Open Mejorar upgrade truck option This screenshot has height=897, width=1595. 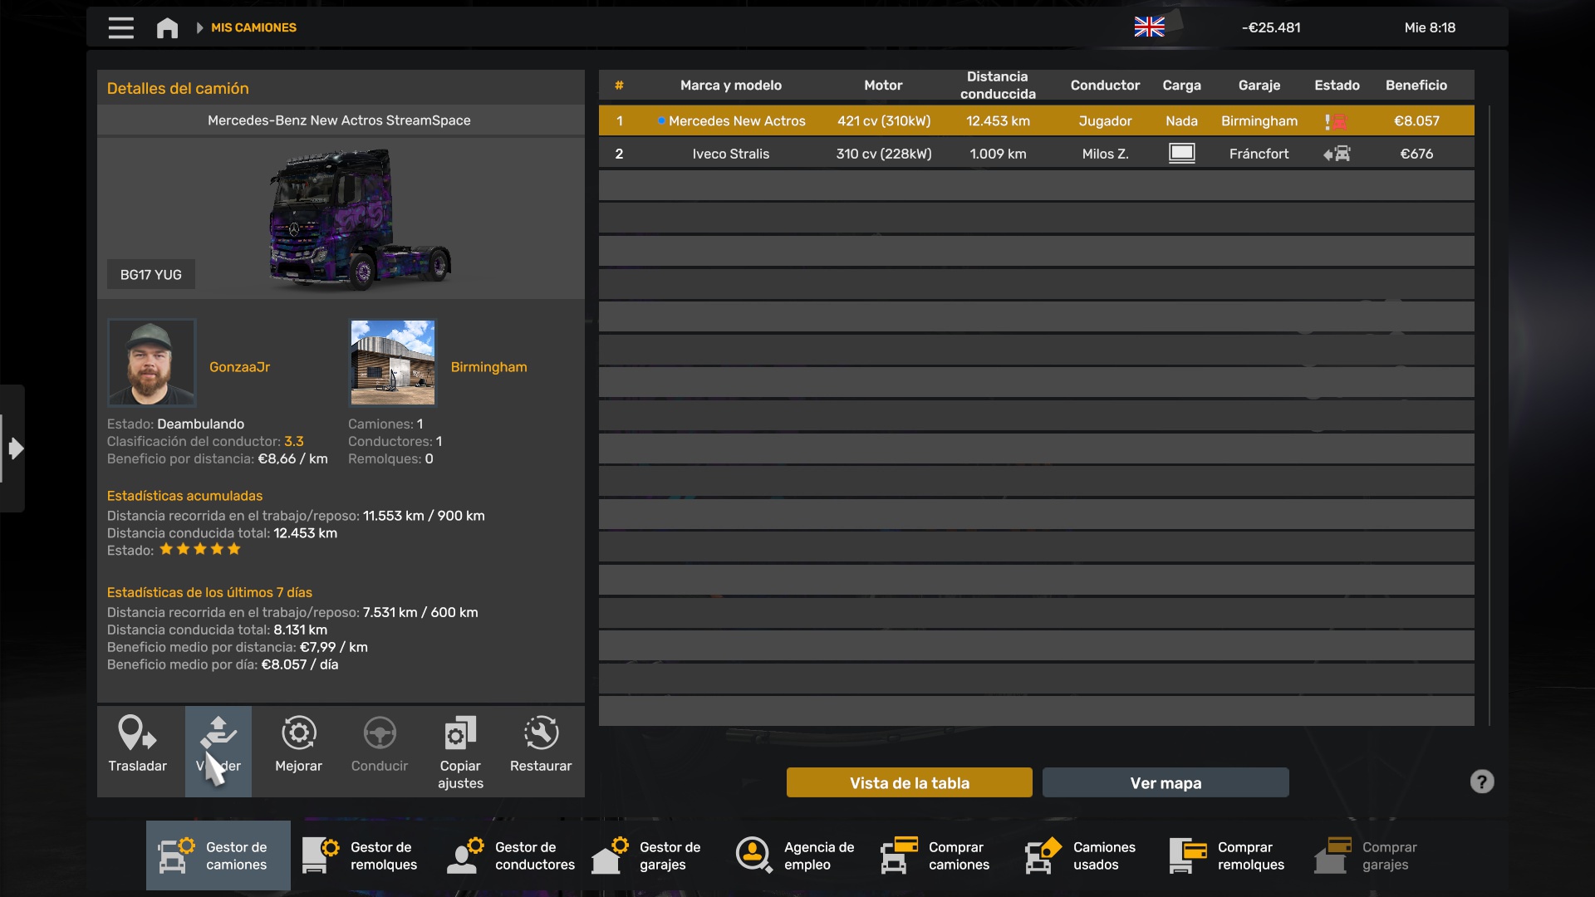298,751
